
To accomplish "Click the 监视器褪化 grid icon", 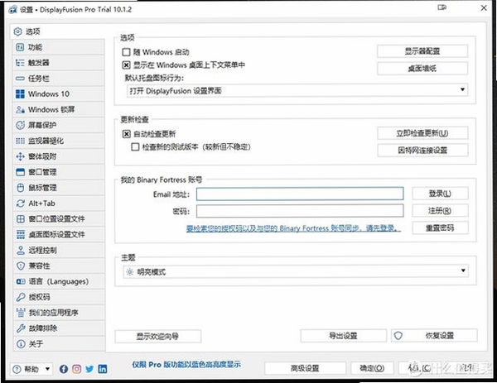I will [20, 141].
